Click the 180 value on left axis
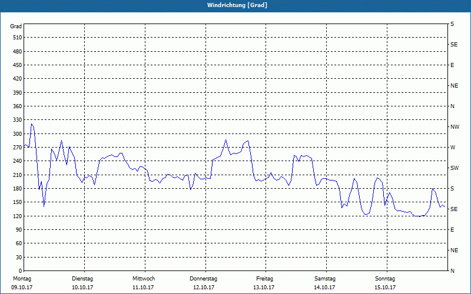 click(17, 189)
